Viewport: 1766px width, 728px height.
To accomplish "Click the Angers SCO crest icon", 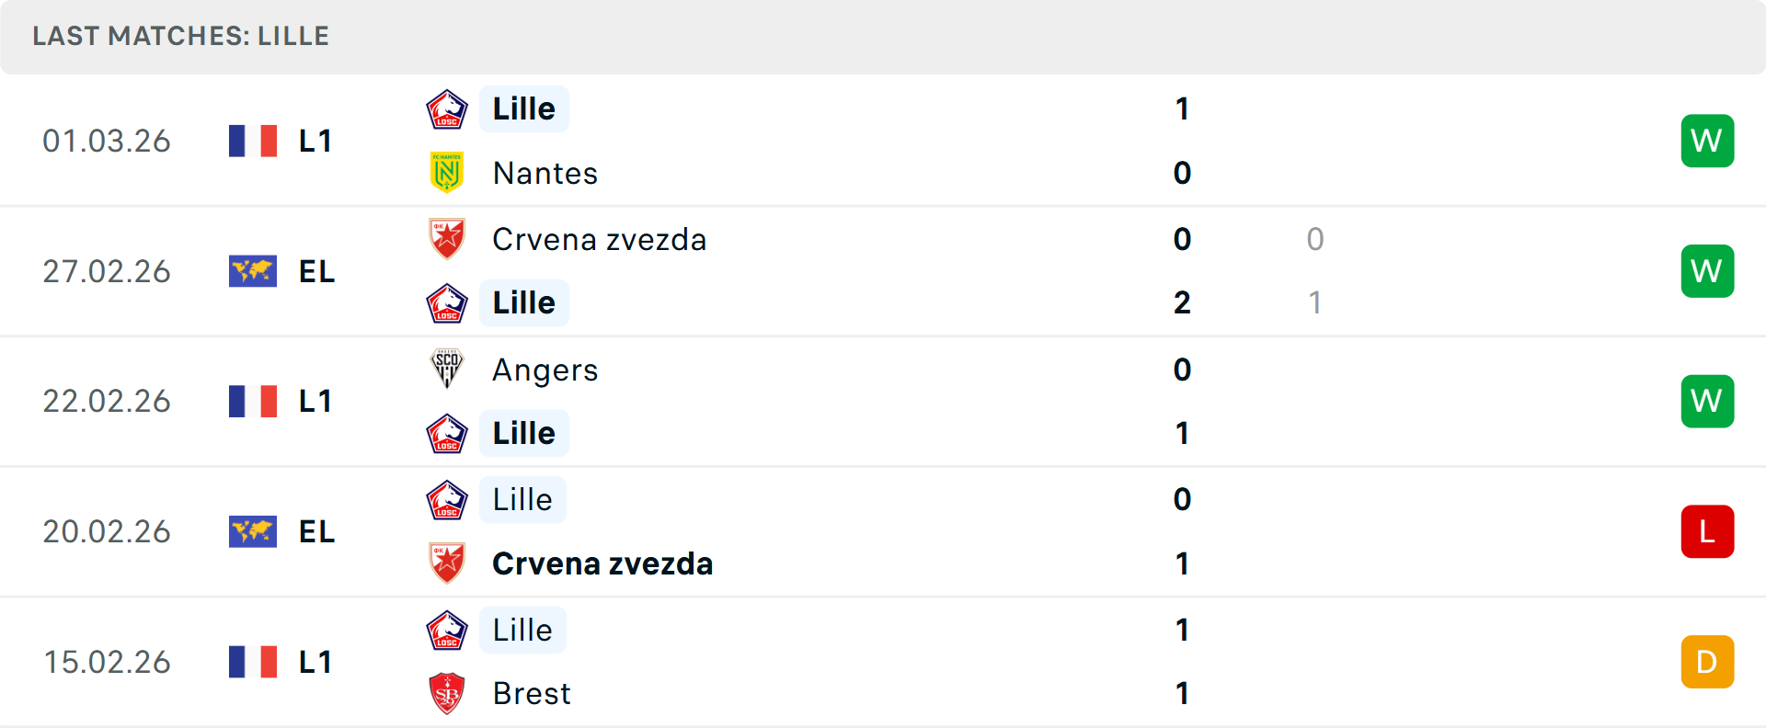I will [x=447, y=369].
